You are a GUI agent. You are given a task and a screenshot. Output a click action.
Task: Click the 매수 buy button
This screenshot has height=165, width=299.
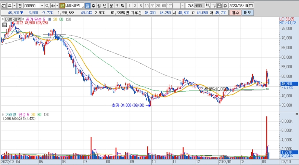(x=235, y=13)
